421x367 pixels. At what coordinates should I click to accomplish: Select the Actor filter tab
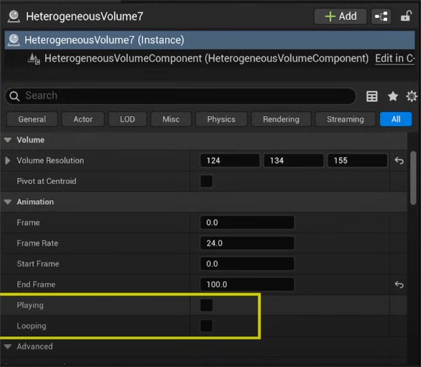point(83,119)
